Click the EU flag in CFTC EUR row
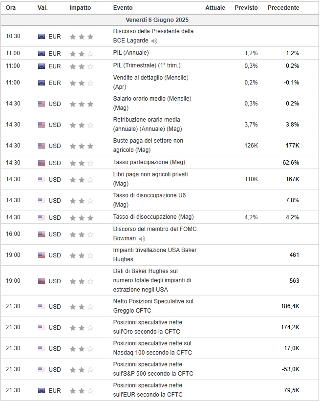321x402 pixels. (41, 390)
